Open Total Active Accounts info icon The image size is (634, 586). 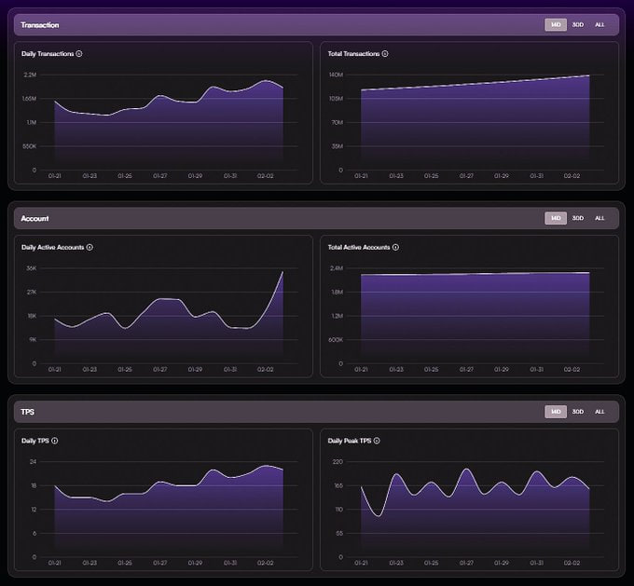point(396,248)
